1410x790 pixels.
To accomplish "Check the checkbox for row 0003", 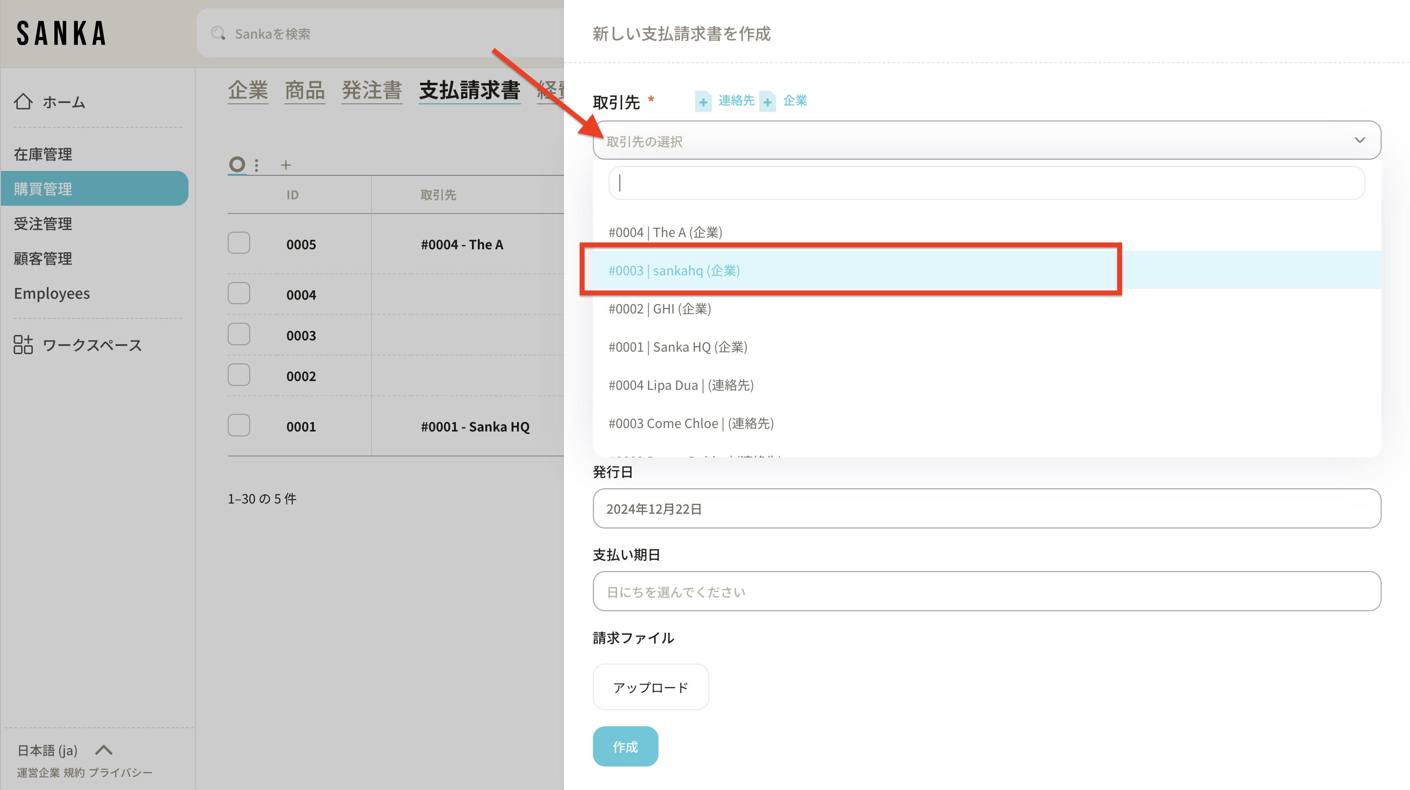I will point(238,335).
